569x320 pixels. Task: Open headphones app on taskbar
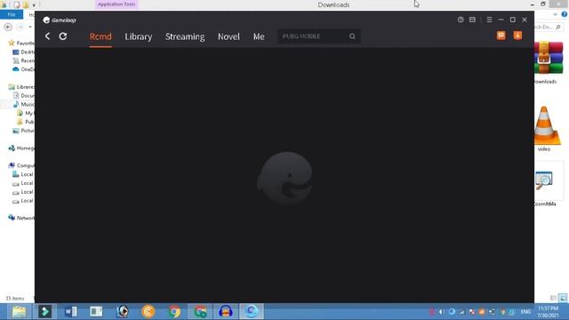point(225,311)
